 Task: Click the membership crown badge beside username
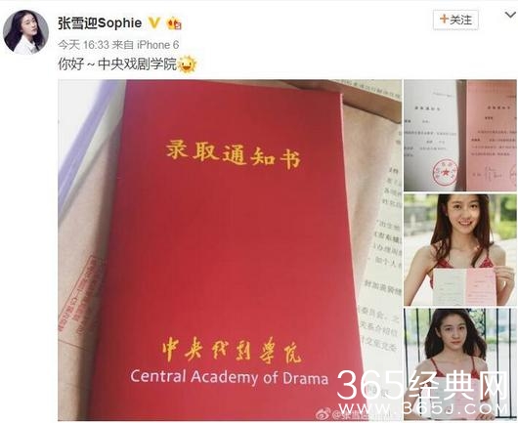point(174,23)
